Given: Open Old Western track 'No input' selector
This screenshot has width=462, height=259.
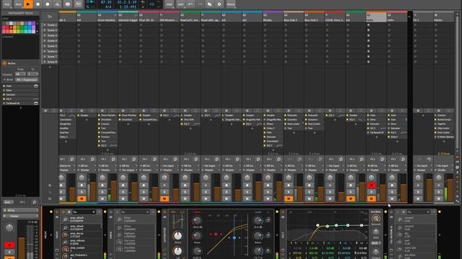Looking at the screenshot, I should (x=169, y=165).
